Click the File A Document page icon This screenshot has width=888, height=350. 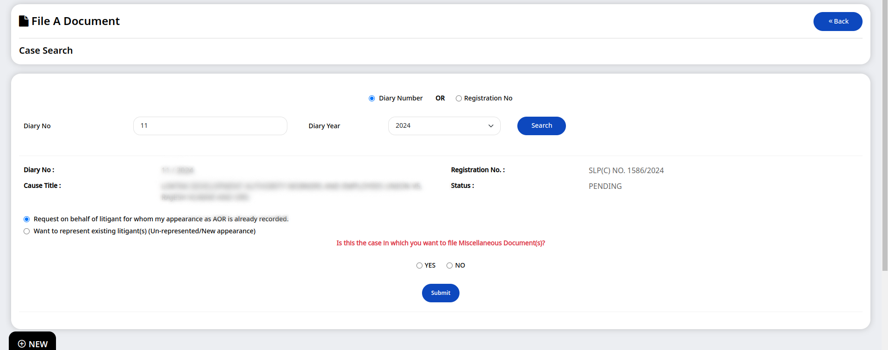click(x=23, y=20)
